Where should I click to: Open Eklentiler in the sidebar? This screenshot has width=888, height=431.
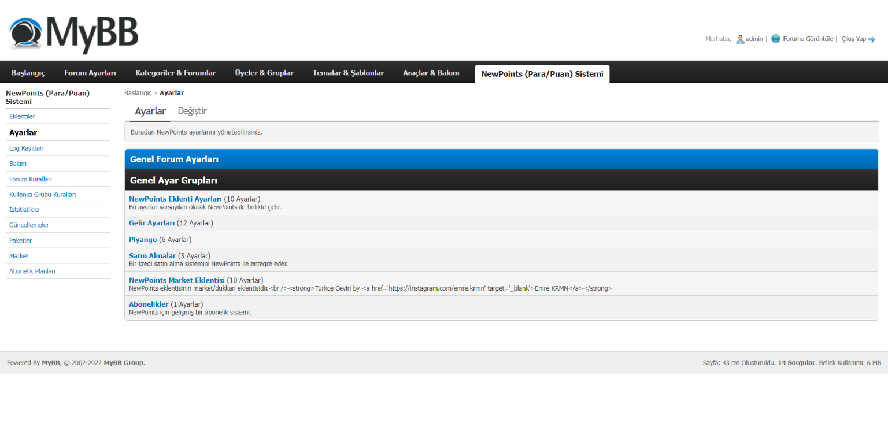(x=22, y=117)
